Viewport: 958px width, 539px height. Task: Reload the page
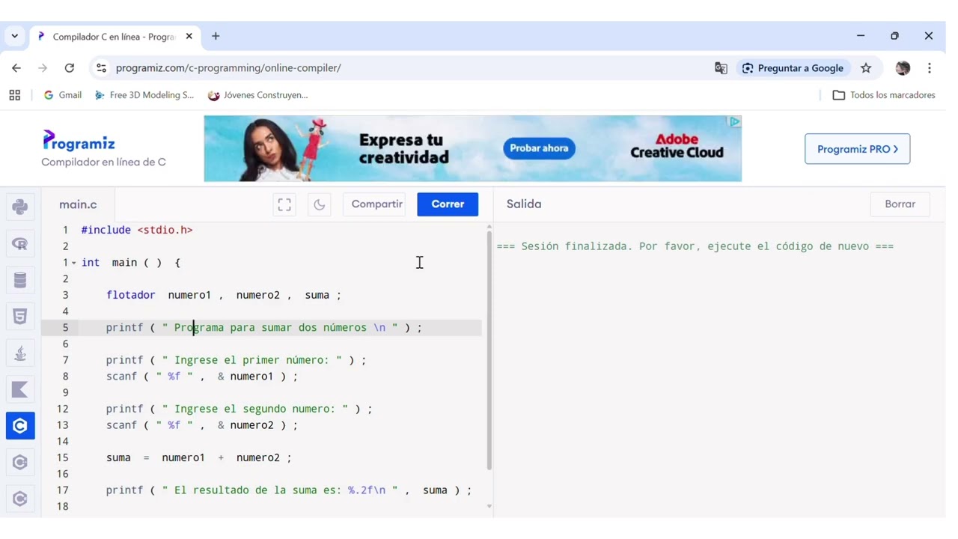pos(70,68)
